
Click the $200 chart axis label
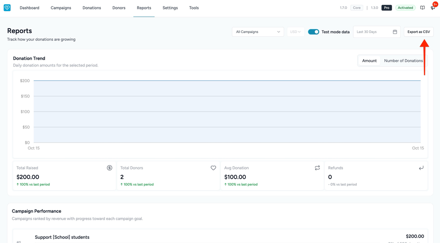[24, 81]
